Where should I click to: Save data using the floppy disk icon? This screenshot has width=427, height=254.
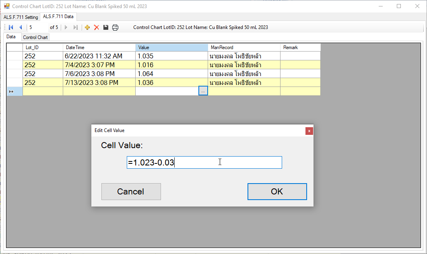point(106,27)
